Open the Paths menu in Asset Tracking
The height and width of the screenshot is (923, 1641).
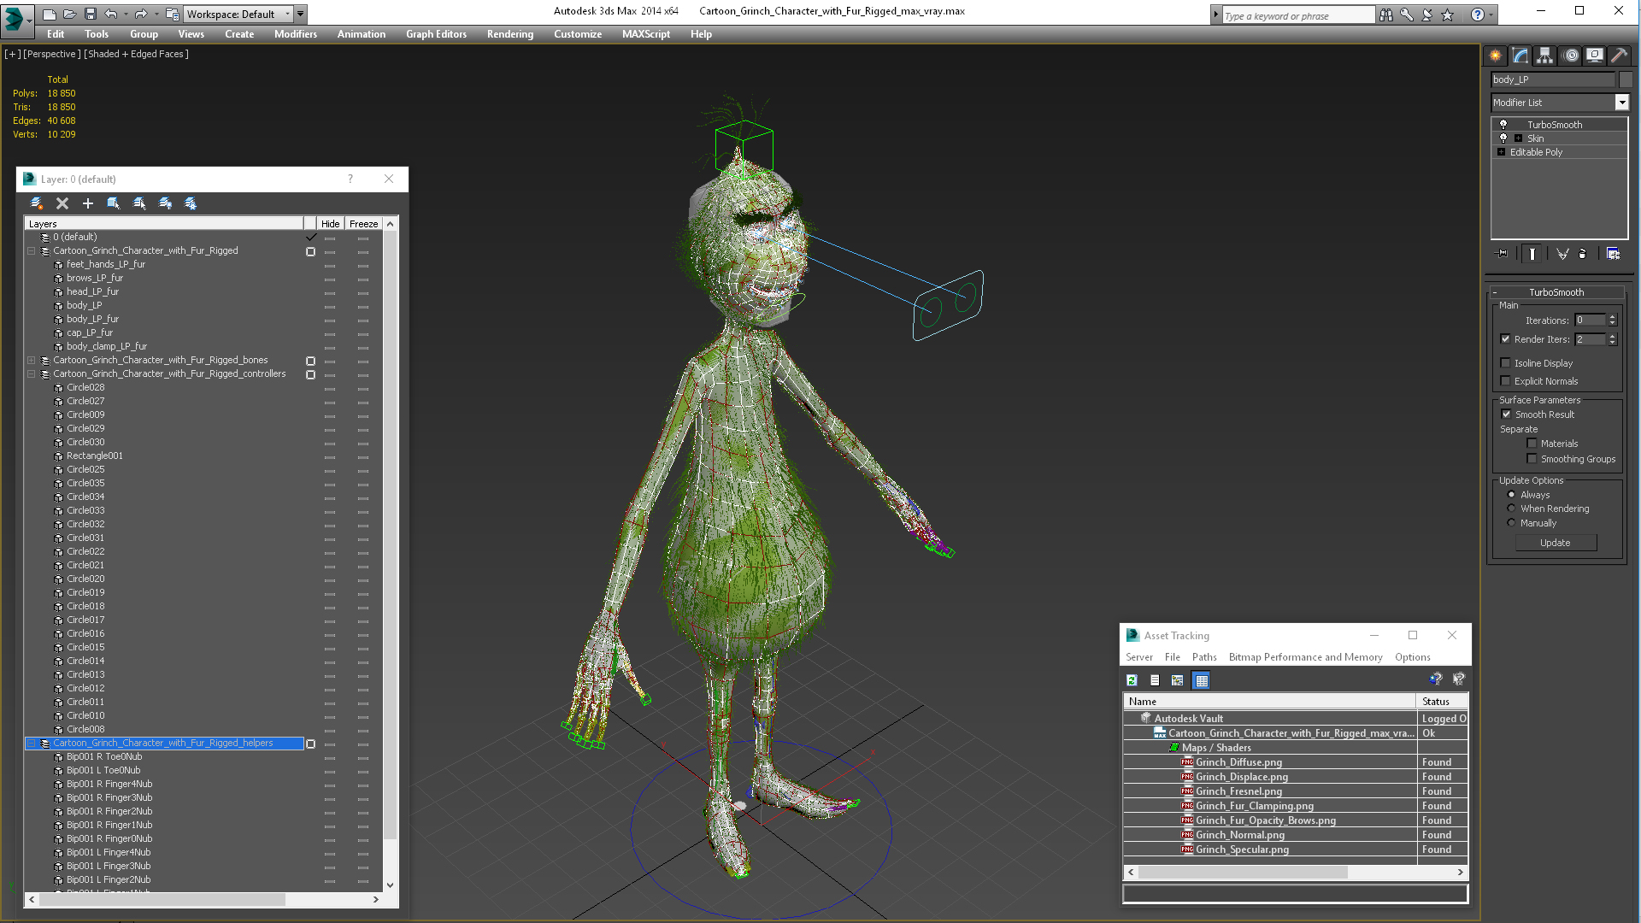point(1203,657)
